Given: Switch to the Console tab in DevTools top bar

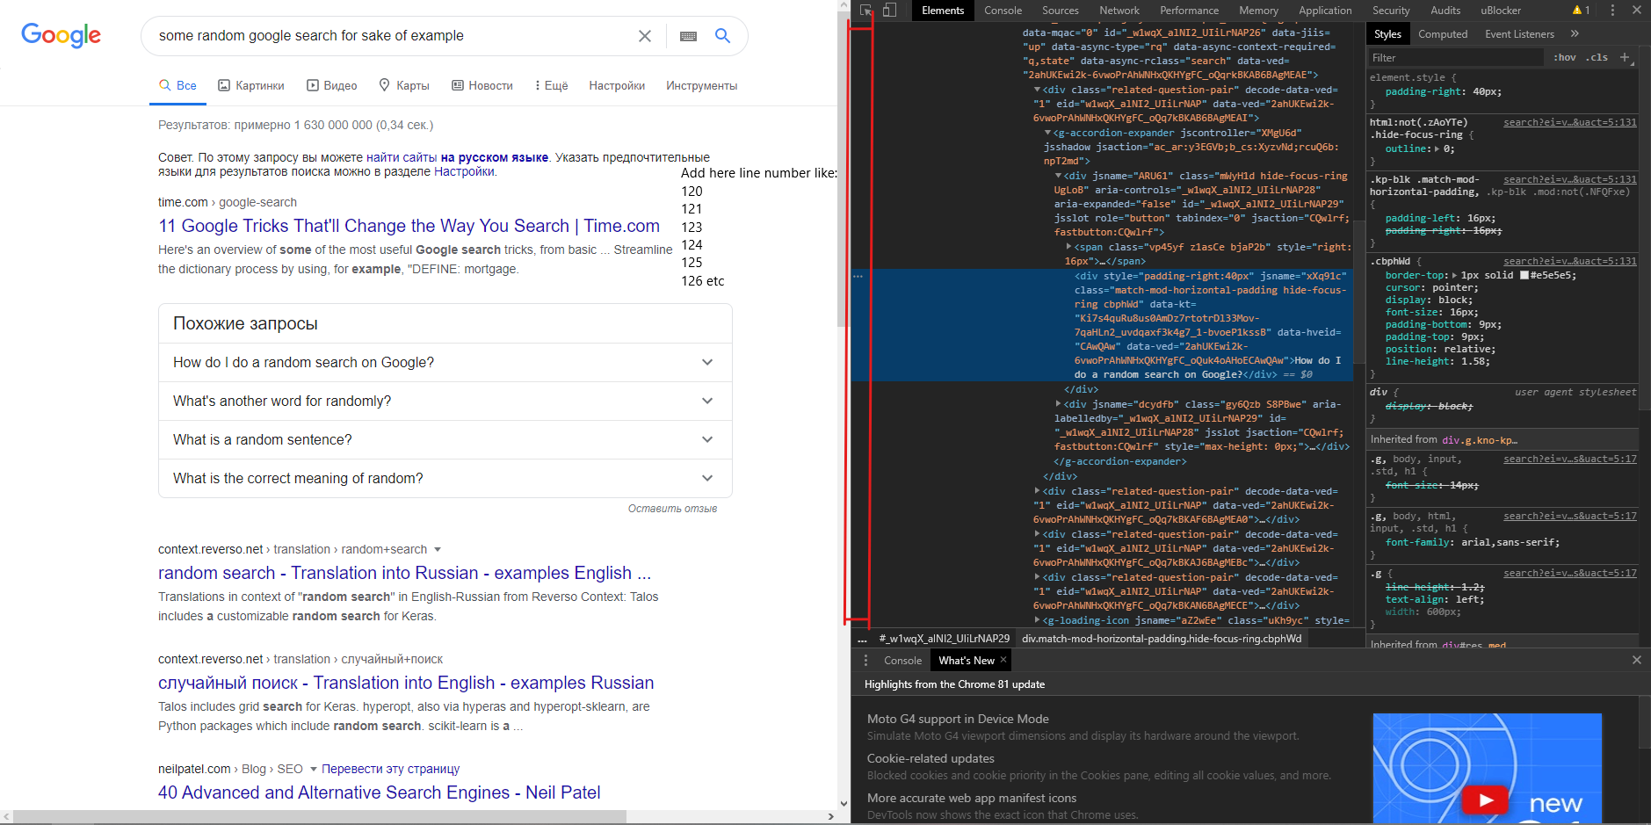Looking at the screenshot, I should 1003,11.
